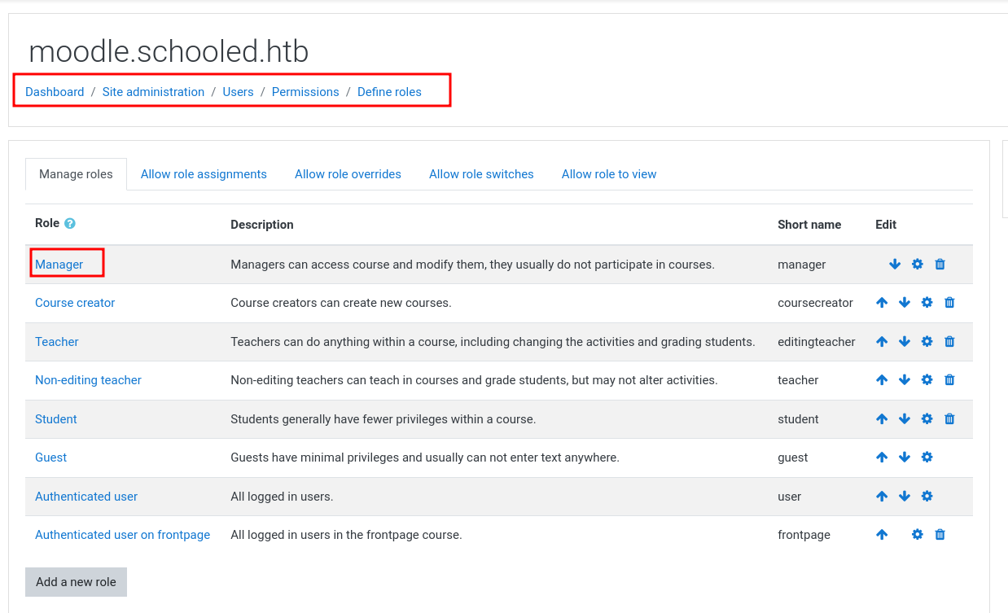Select 'coursecreator' short name cell
Viewport: 1008px width, 613px height.
(x=815, y=303)
